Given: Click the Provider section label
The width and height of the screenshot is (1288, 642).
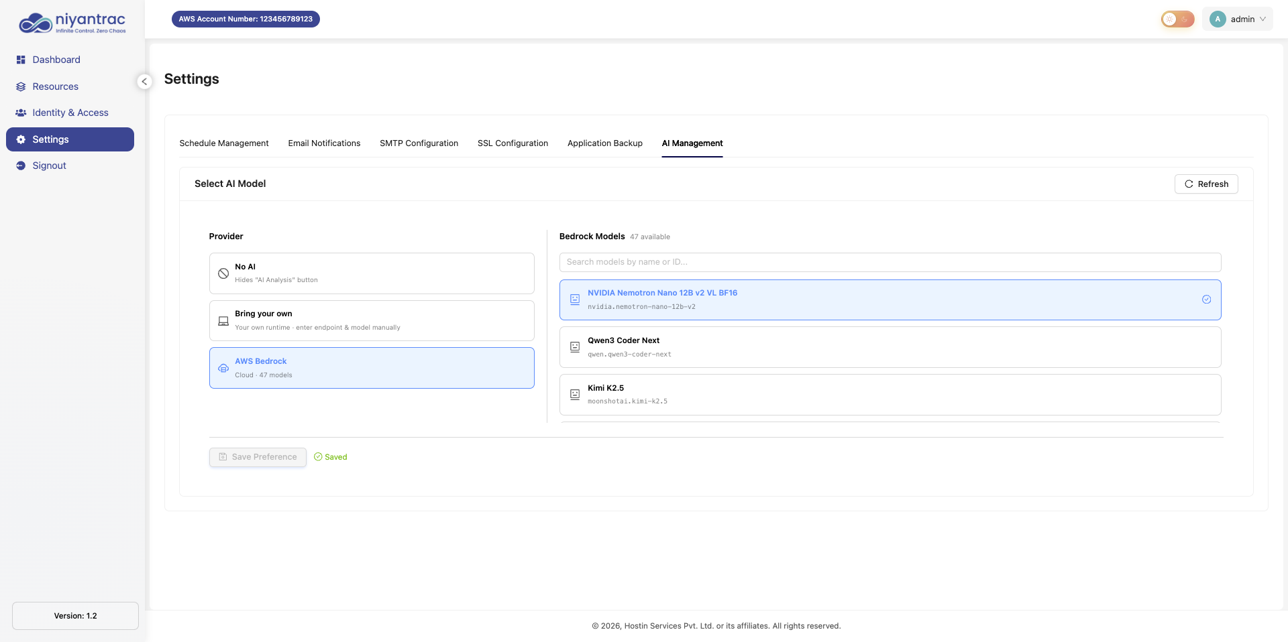Looking at the screenshot, I should tap(226, 237).
